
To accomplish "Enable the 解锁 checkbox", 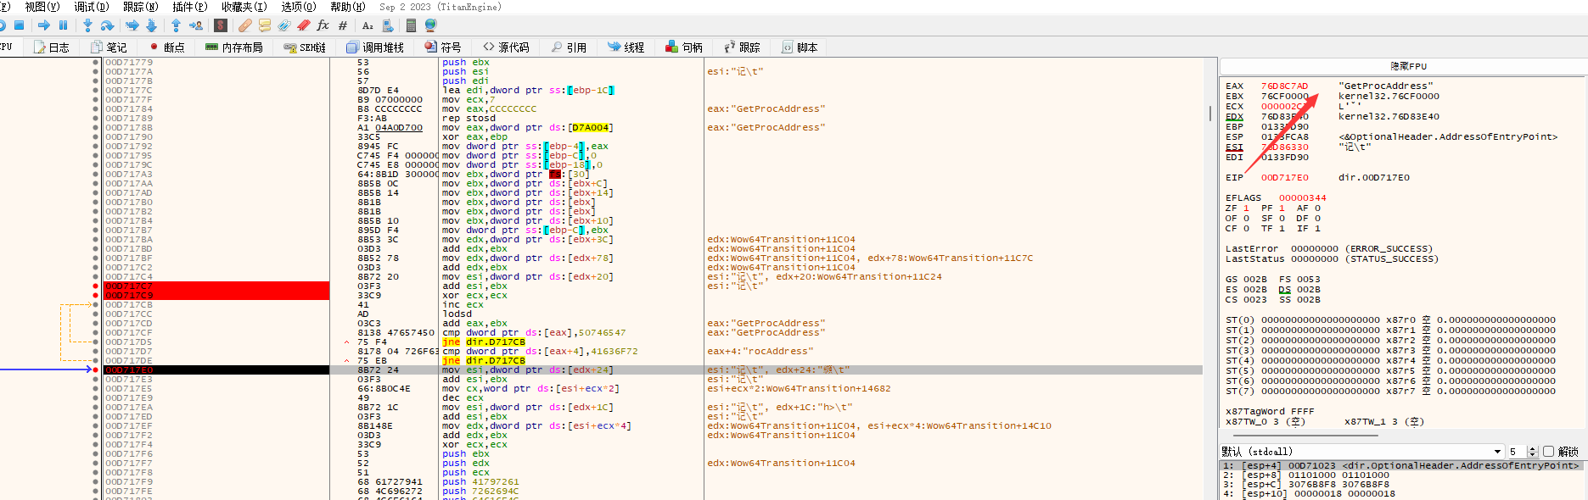I will (x=1548, y=452).
